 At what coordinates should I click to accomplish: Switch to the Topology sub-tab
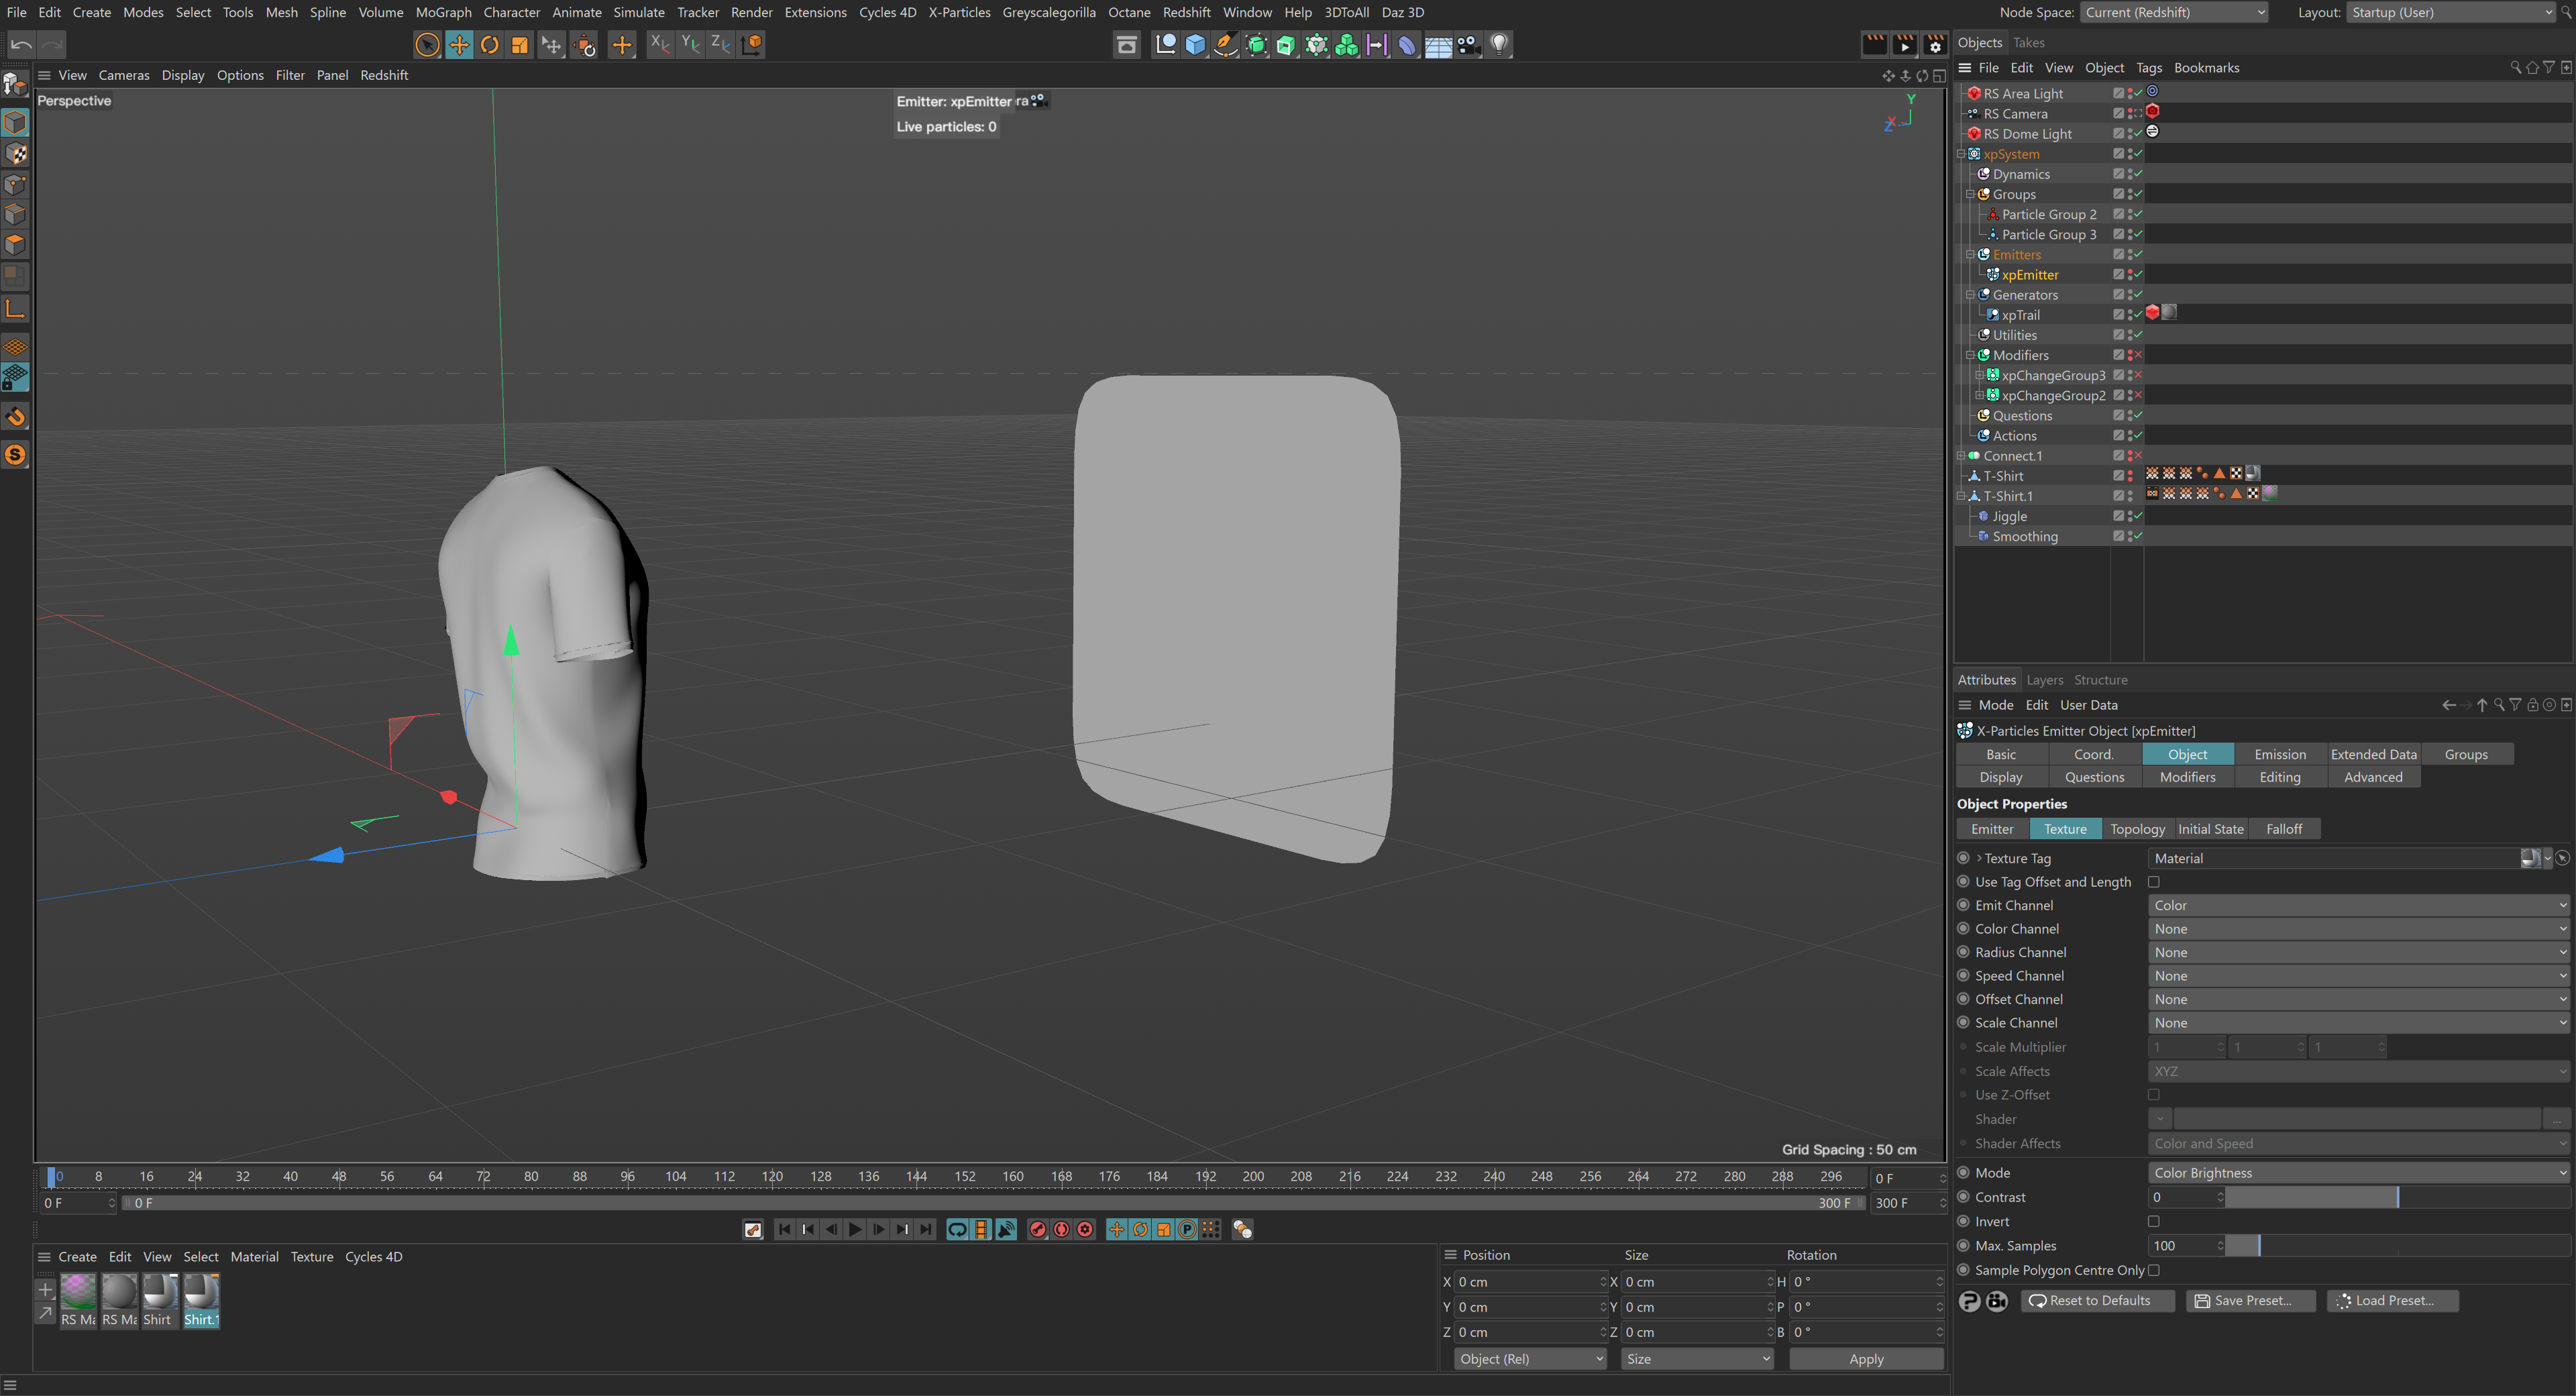click(x=2137, y=829)
